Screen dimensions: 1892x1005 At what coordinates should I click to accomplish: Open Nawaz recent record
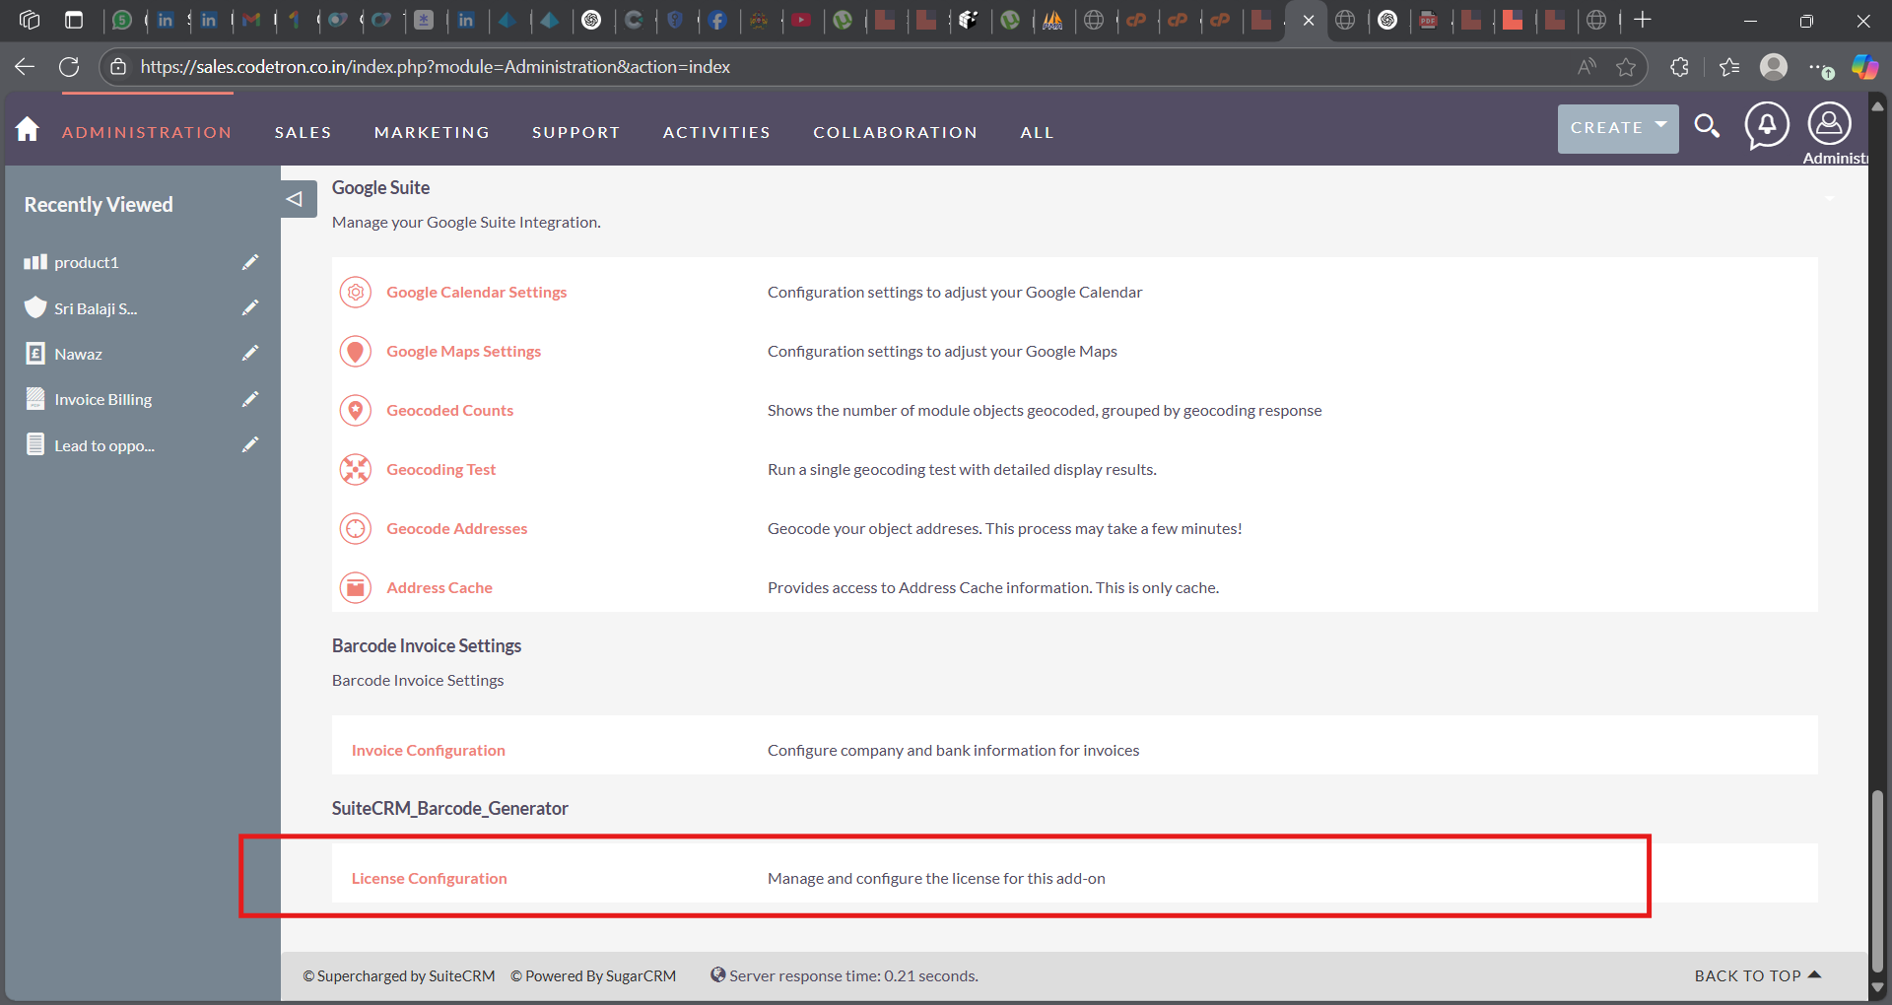tap(78, 354)
